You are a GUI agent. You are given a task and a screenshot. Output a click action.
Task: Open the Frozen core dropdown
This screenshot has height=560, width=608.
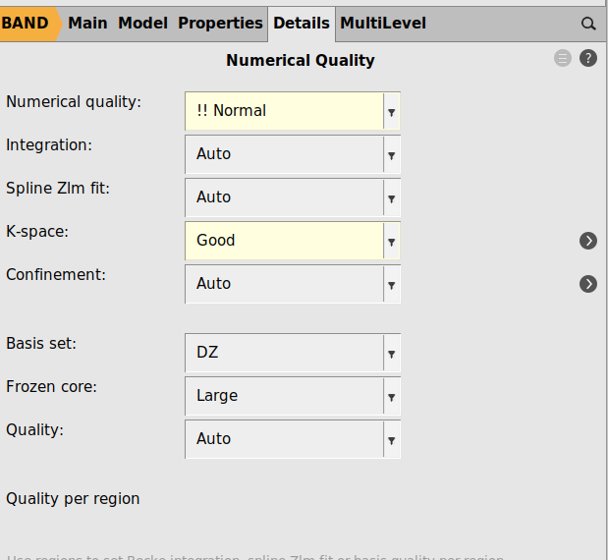[x=292, y=396]
